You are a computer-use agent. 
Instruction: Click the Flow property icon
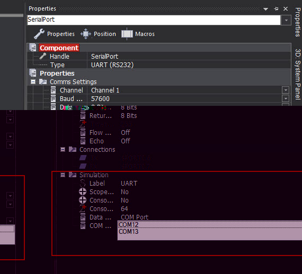[x=83, y=132]
